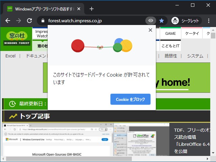The height and width of the screenshot is (162, 216).
Task: Click the browser forward arrow
Action: pos(19,21)
